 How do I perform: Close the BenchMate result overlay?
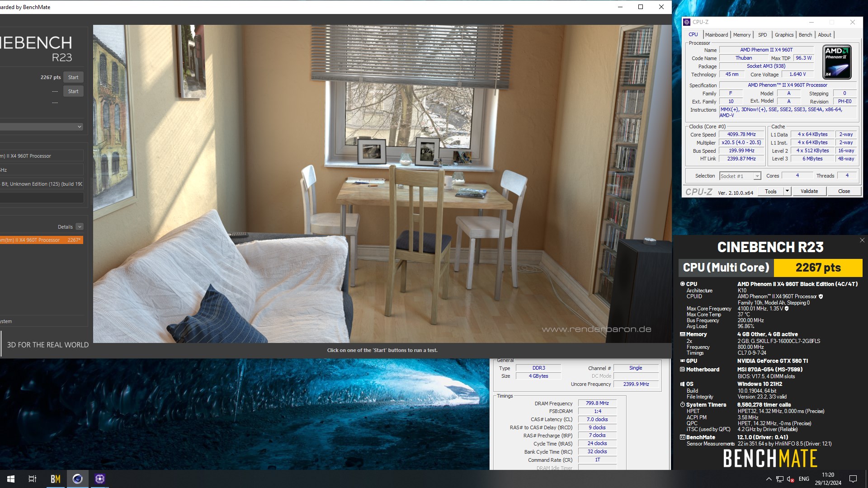coord(862,240)
